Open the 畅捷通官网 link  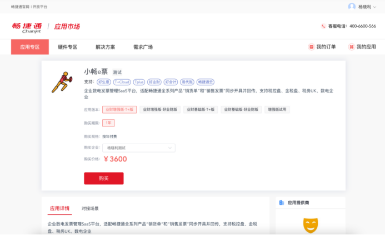[20, 7]
